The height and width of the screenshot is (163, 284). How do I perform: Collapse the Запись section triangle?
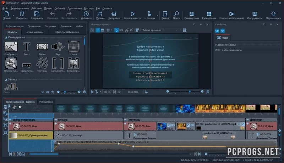pyautogui.click(x=6, y=79)
